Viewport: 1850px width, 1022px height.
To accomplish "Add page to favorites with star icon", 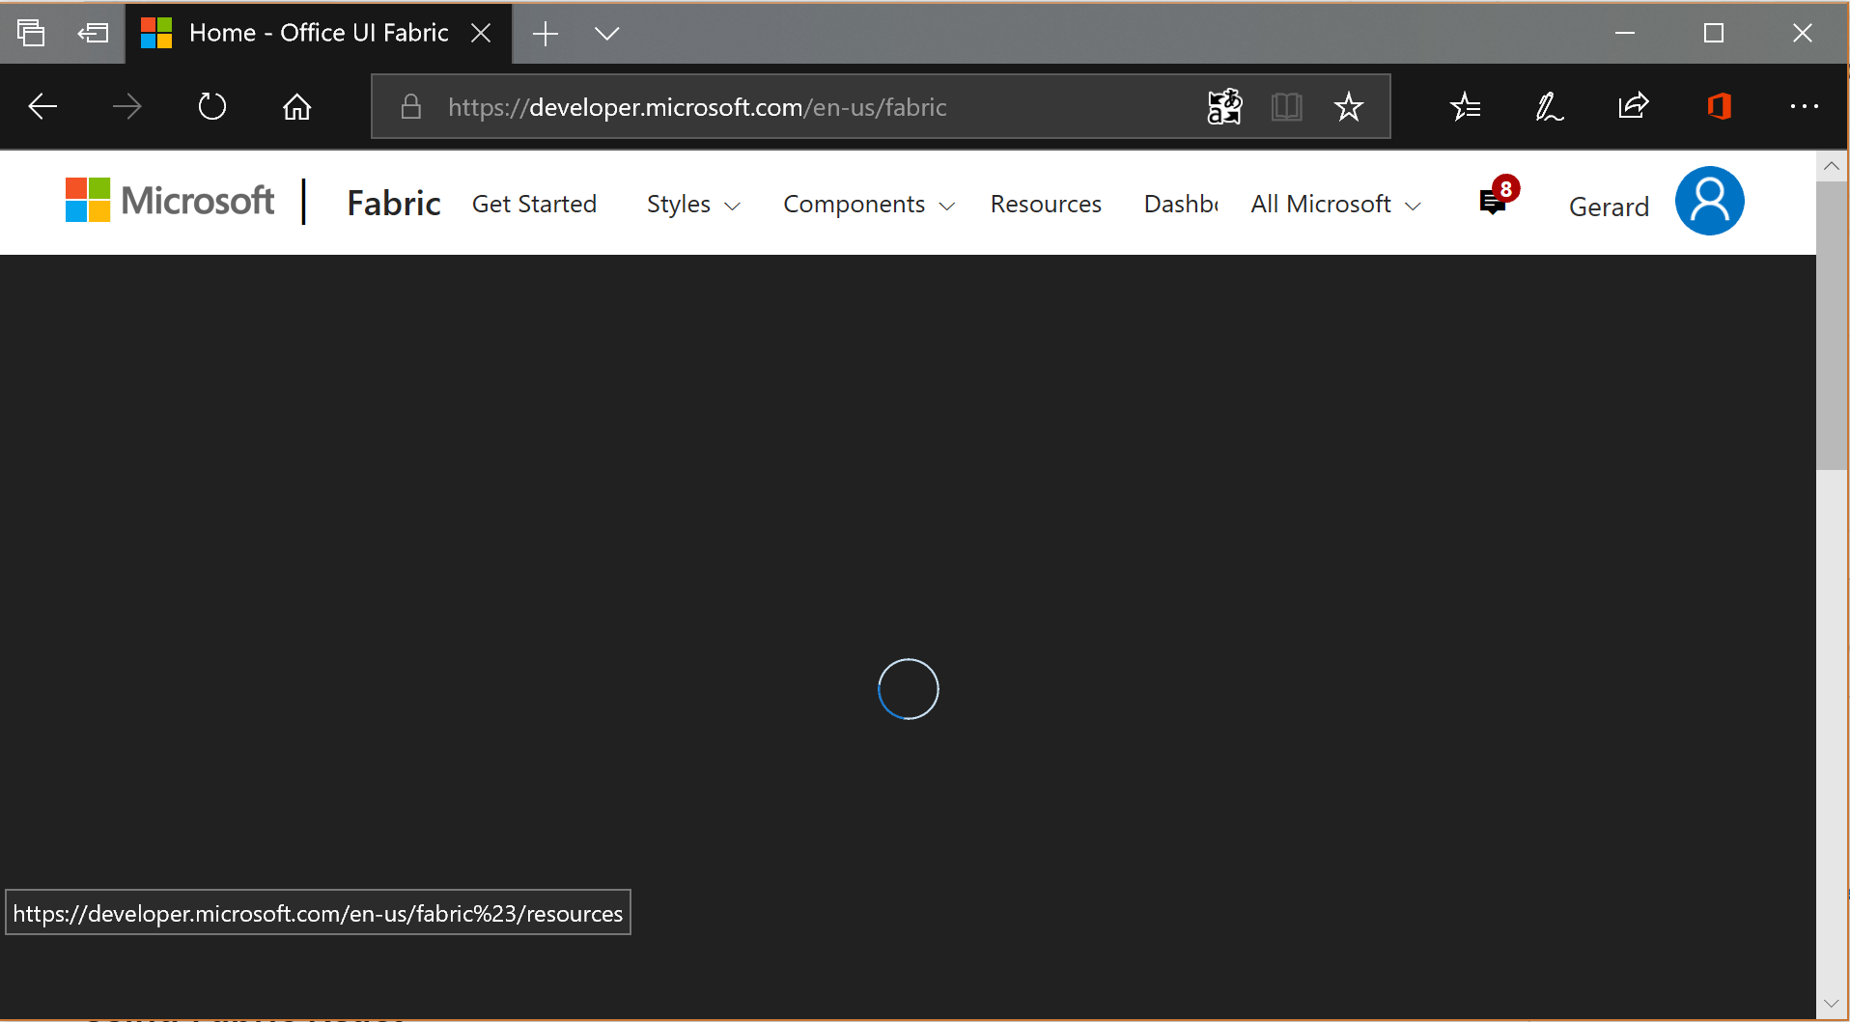I will pos(1349,106).
